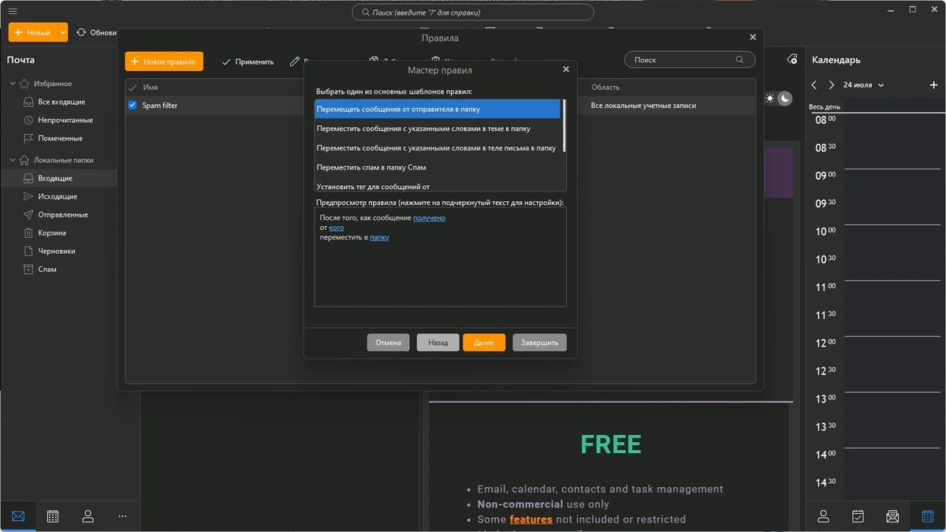
Task: Open the hamburger main menu
Action: tap(13, 11)
